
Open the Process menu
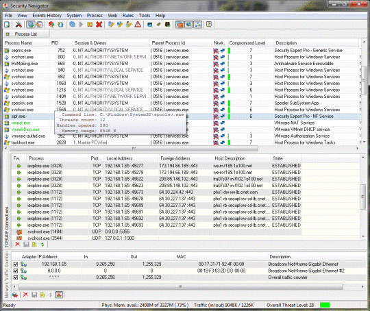pos(95,15)
